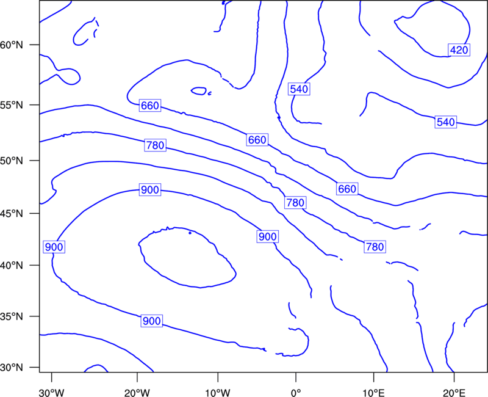Screen dimensions: 488x397
Task: Click the 35°N latitude axis label
Action: (x=12, y=316)
